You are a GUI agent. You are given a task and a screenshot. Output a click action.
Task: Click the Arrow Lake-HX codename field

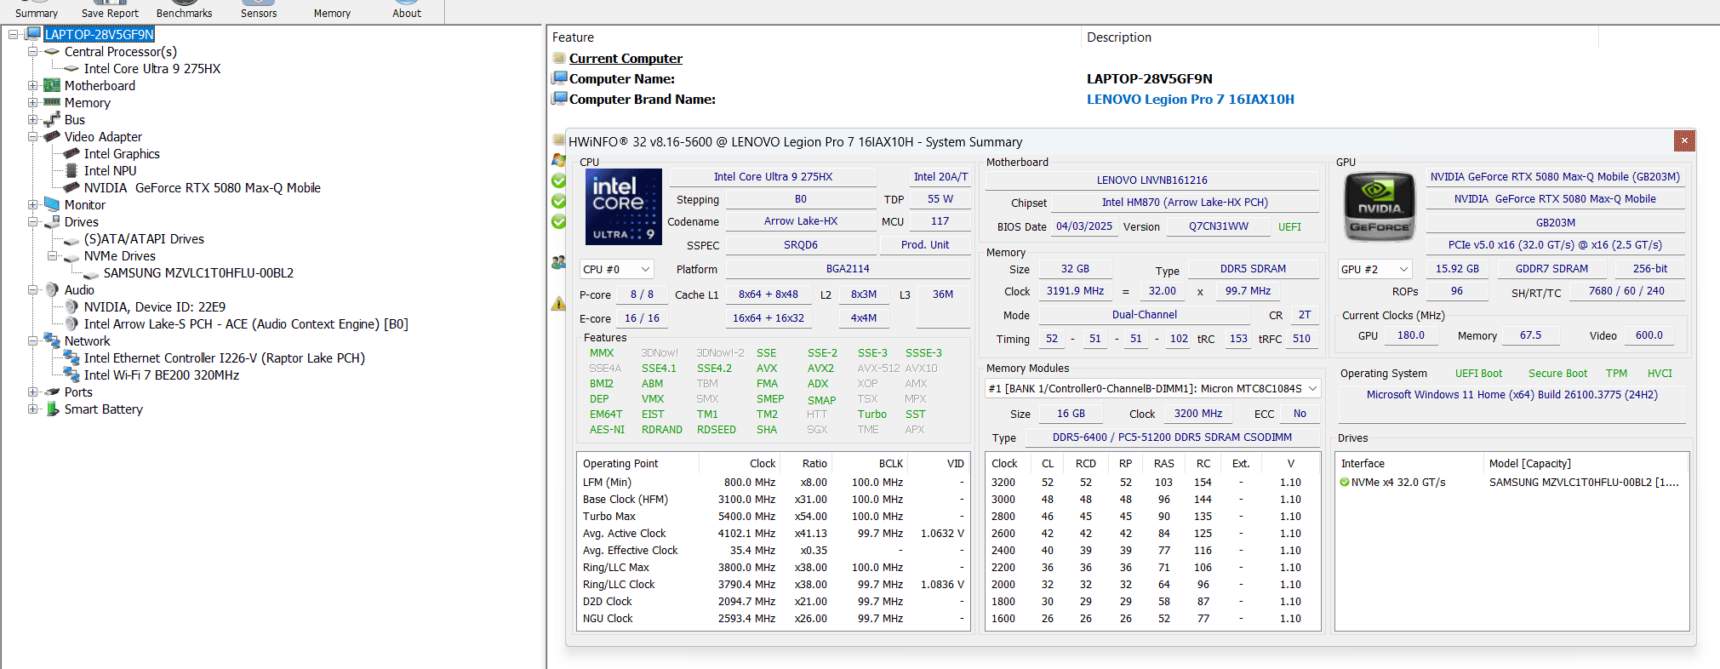coord(800,221)
